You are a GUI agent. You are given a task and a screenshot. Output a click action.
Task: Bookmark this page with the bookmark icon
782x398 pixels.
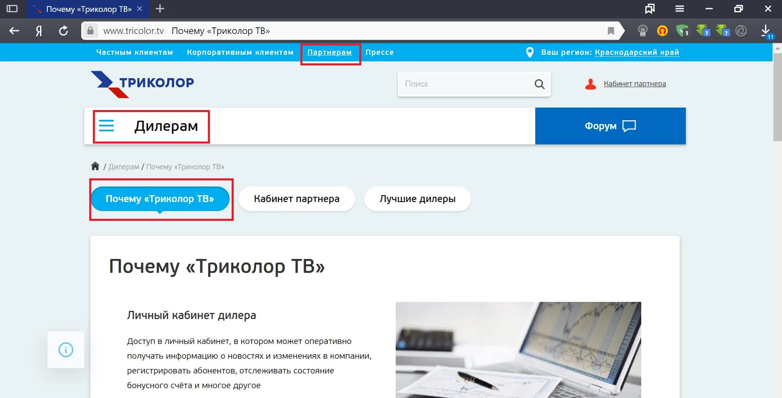click(611, 31)
